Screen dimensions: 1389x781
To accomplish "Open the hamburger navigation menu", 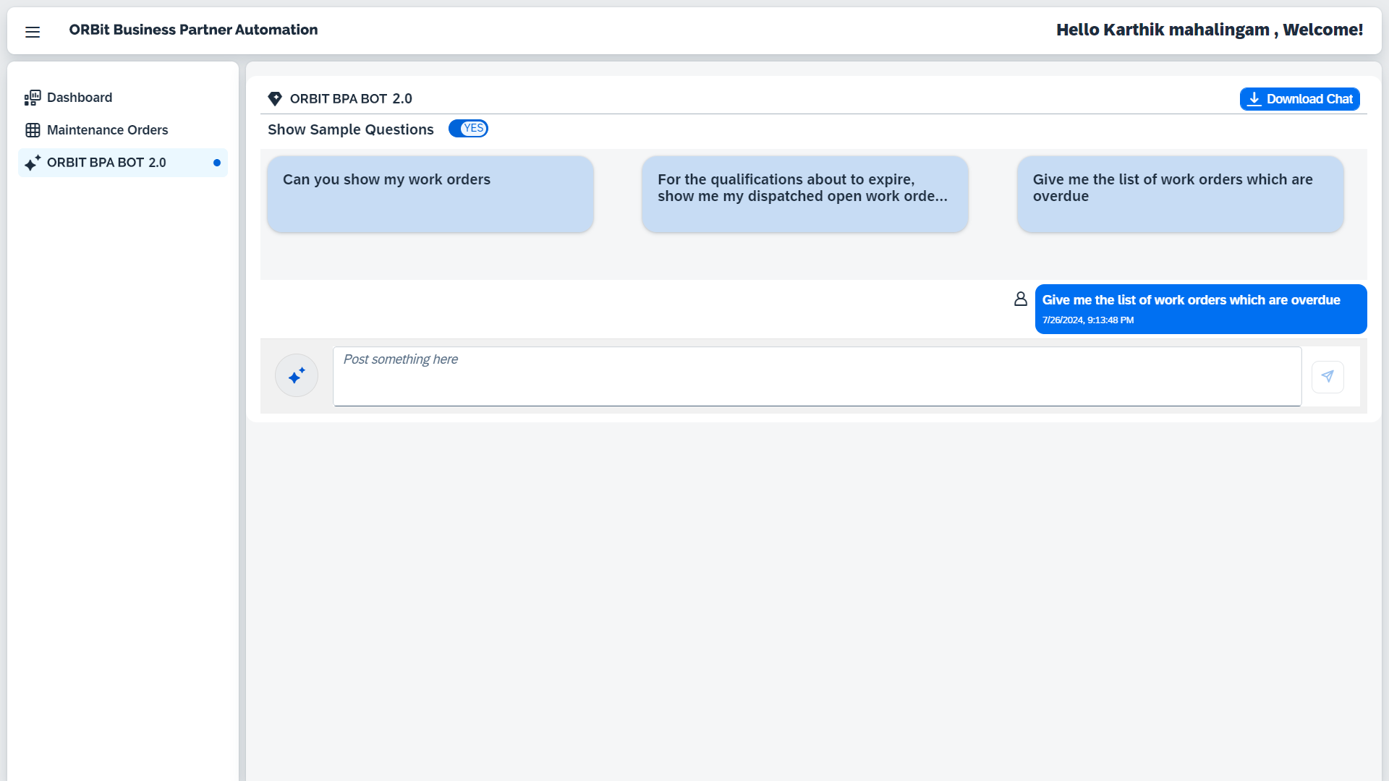I will point(33,32).
